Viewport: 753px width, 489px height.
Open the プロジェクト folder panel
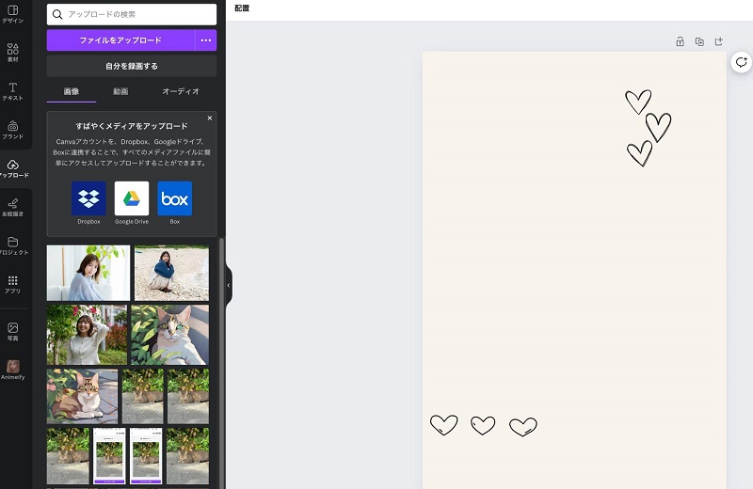point(13,245)
